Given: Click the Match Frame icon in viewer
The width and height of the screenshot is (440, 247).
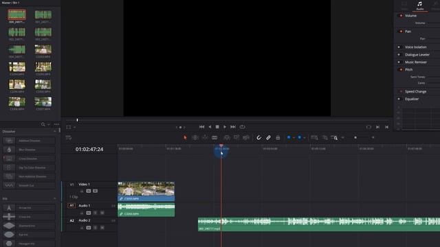Looking at the screenshot, I should coord(368,127).
